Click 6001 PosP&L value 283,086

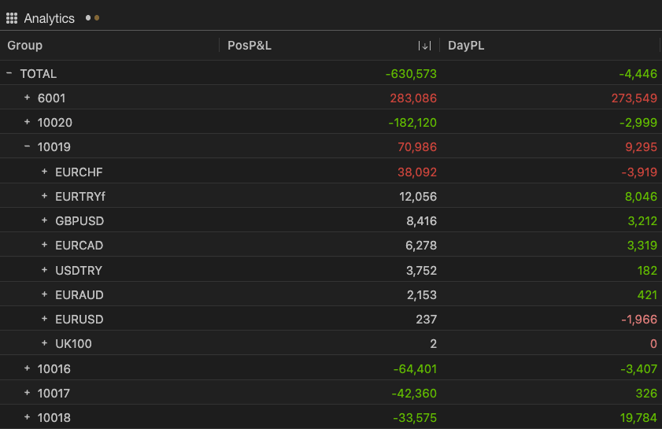click(413, 98)
